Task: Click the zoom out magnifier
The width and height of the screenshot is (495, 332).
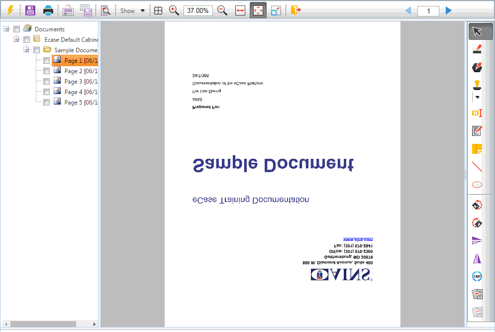Action: pos(222,10)
